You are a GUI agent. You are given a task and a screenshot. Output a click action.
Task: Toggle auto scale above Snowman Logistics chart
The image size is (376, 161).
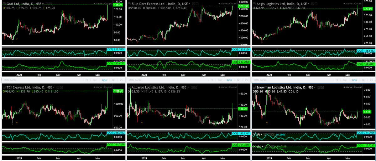click(354, 80)
